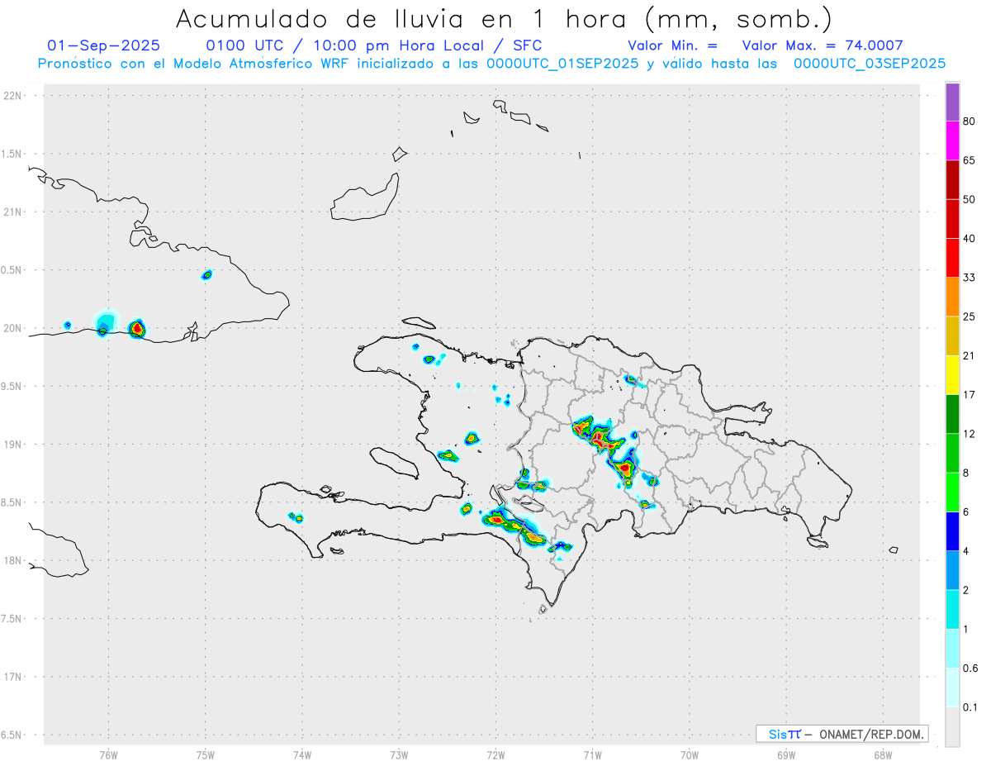991x766 pixels.
Task: Click the cyan 1–2 colorbar segment
Action: tap(952, 609)
